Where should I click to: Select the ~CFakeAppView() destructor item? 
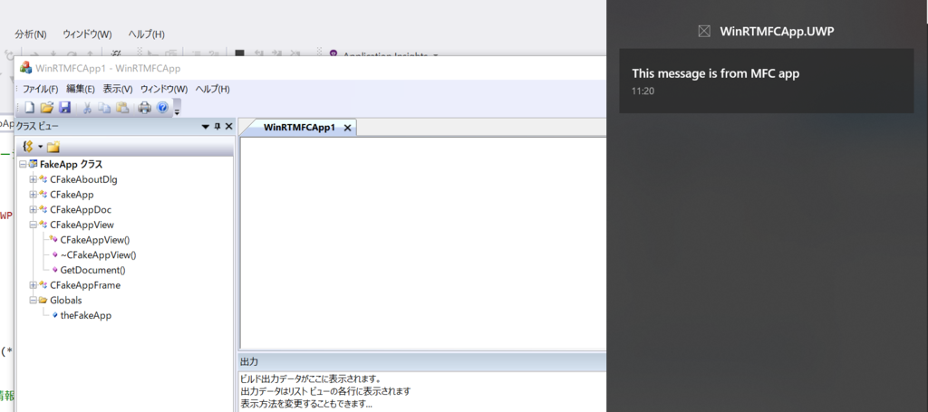[98, 254]
